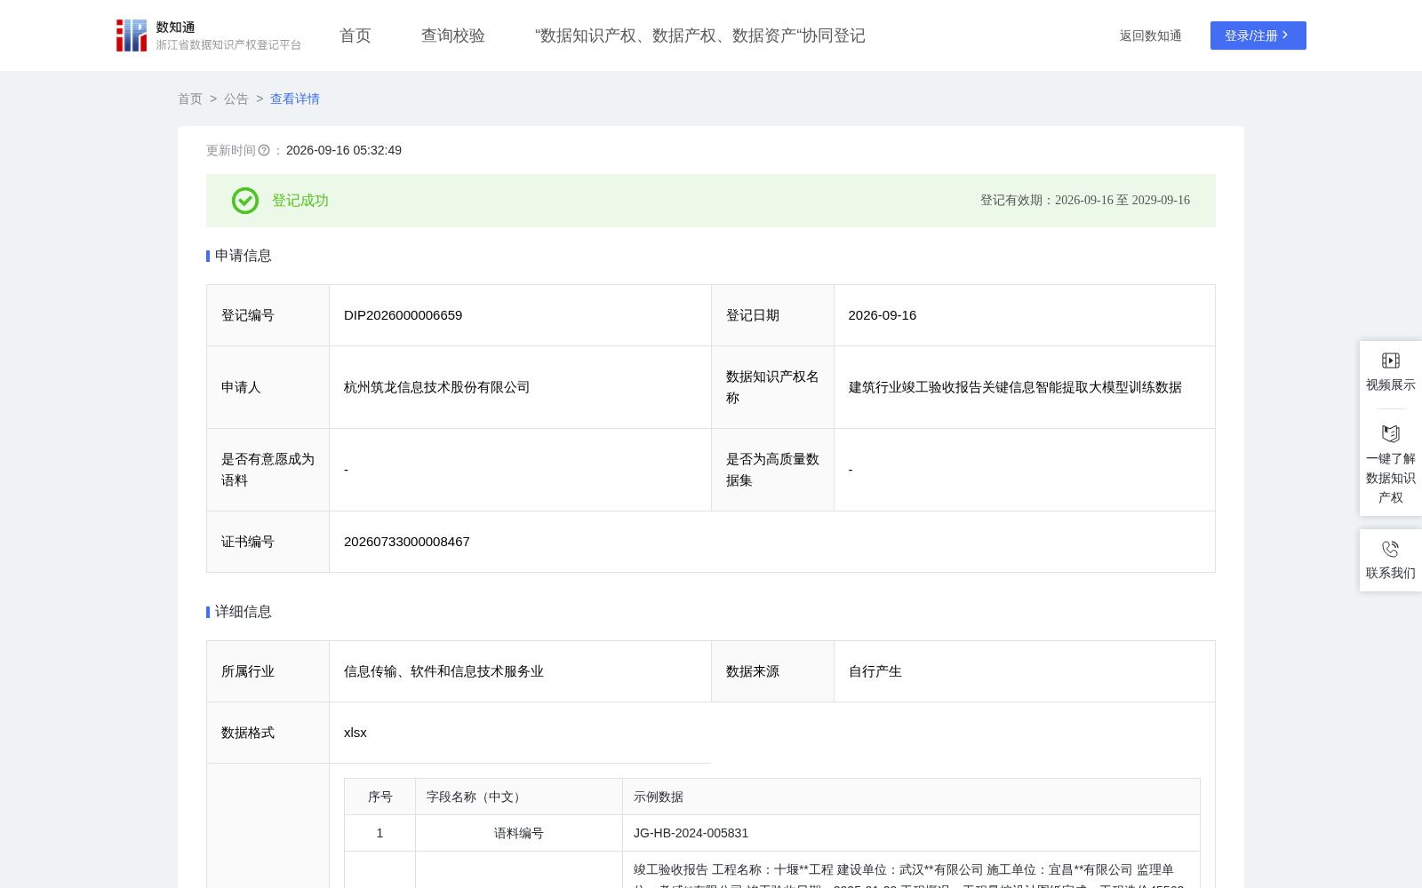Click the 示例数据 column header

[x=911, y=797]
